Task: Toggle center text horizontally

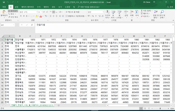Action: pyautogui.click(x=54, y=16)
